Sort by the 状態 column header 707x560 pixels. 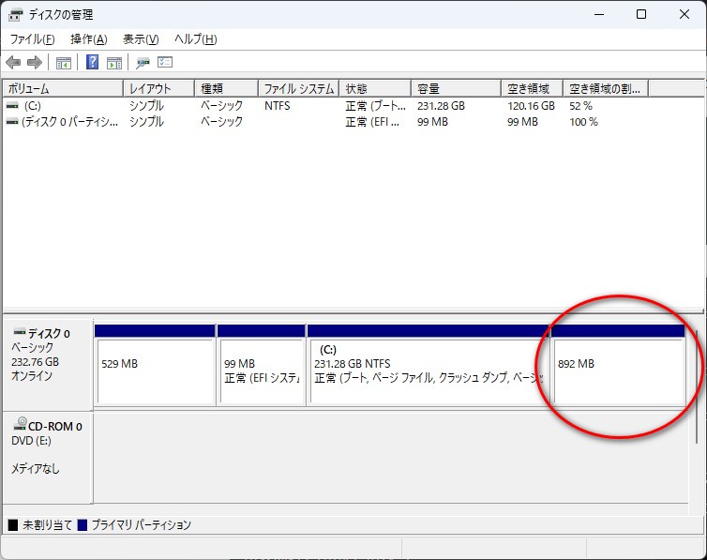(x=375, y=88)
